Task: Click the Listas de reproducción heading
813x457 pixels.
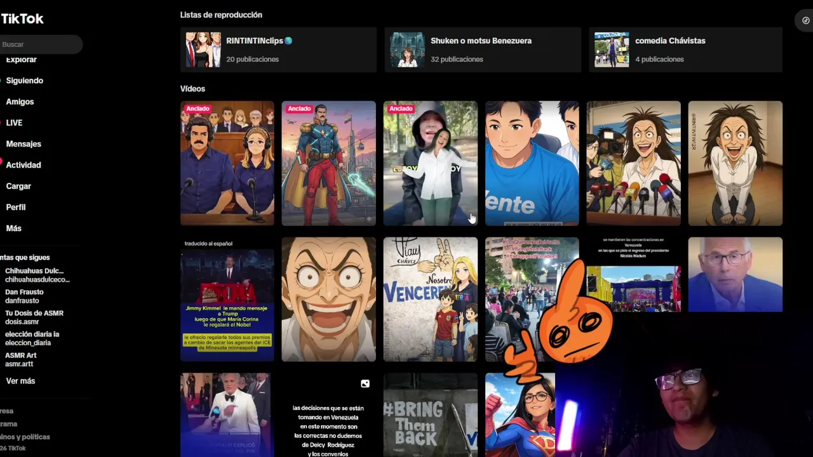Action: click(x=221, y=15)
